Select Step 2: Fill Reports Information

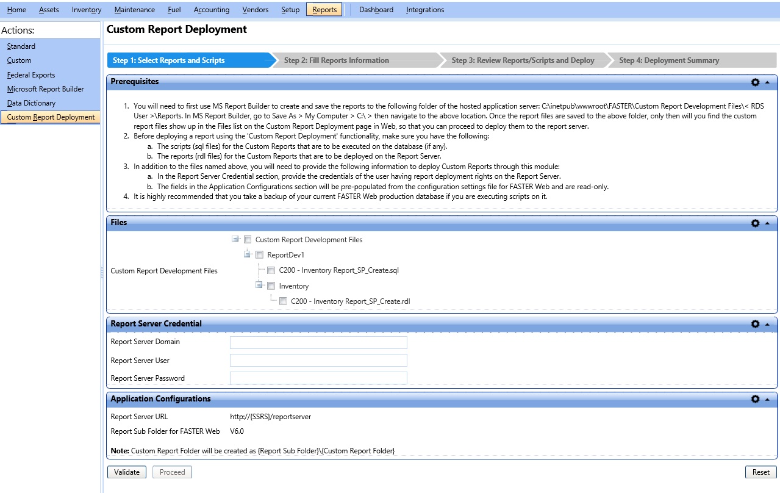(359, 60)
